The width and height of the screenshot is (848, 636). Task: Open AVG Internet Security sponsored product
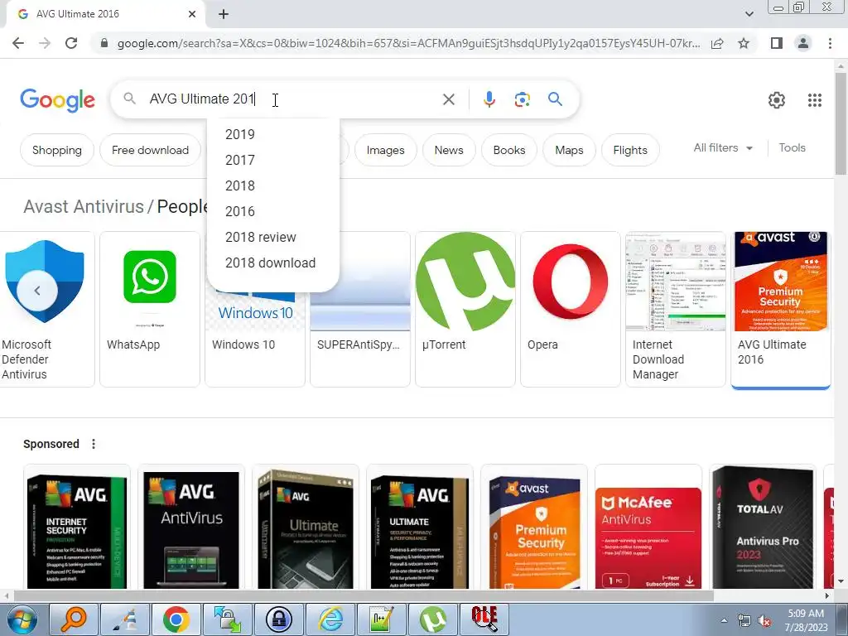point(77,528)
